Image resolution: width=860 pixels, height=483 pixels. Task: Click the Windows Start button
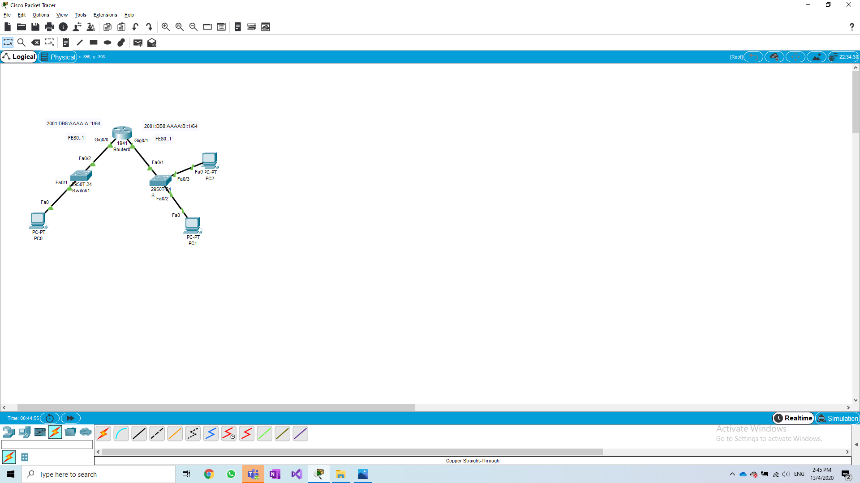pos(11,474)
